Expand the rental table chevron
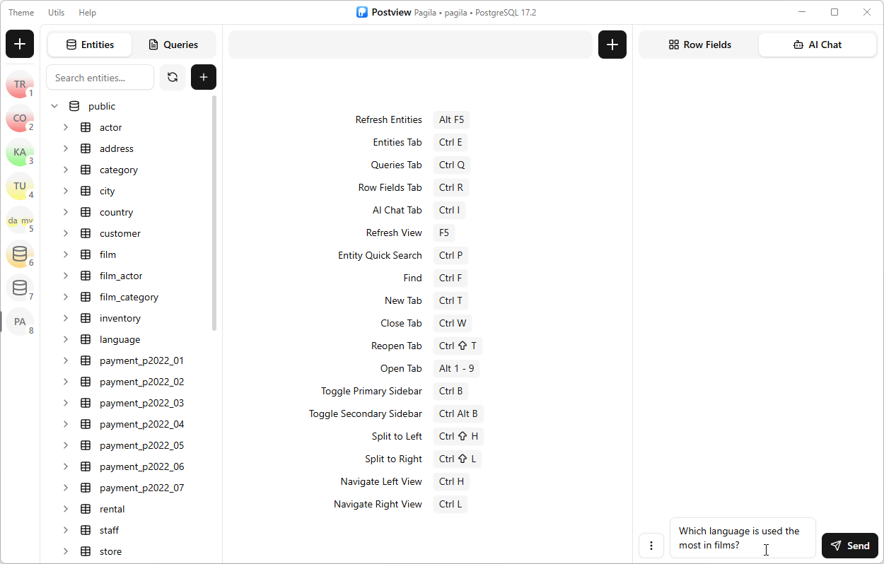The height and width of the screenshot is (564, 884). point(66,509)
